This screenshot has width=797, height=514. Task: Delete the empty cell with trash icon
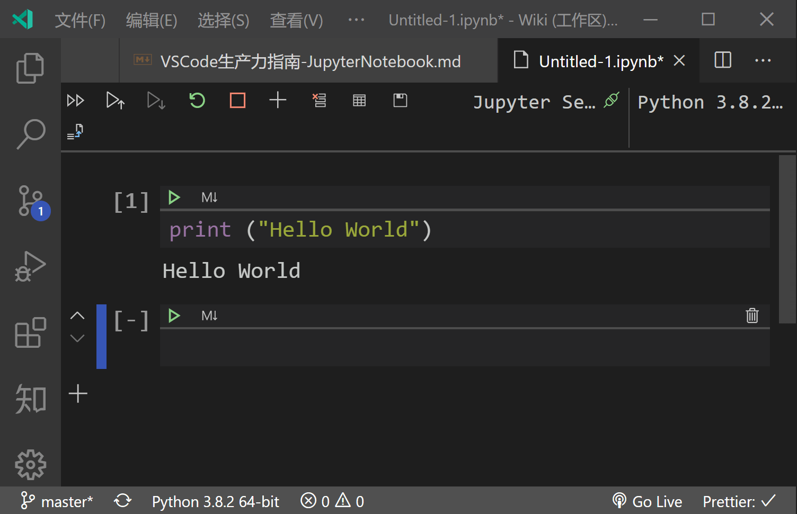[752, 315]
